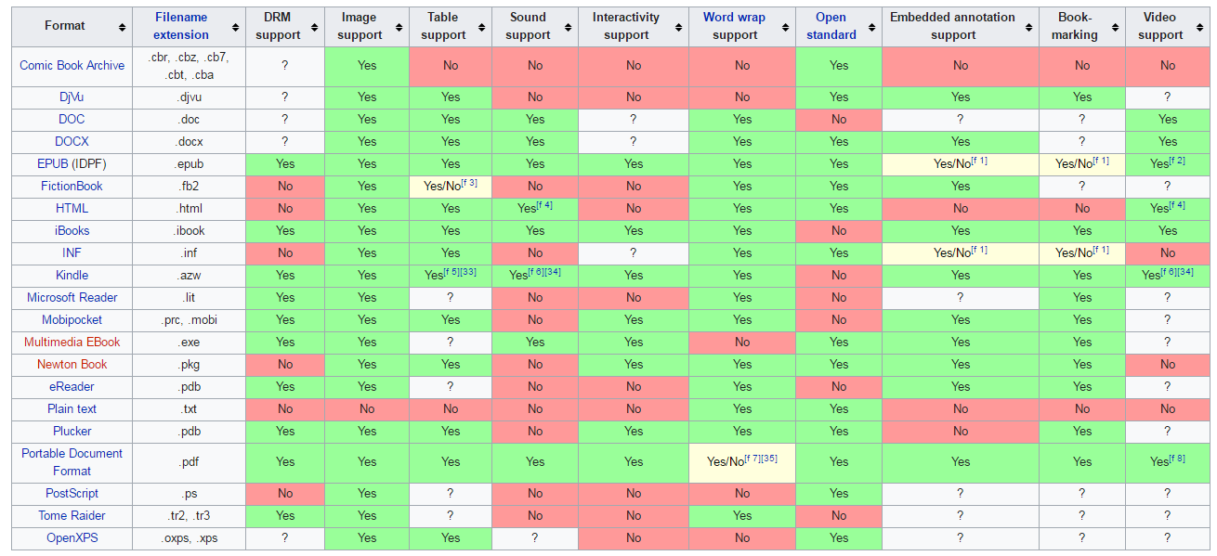Select the .fb2 extension cell
Screen dimensions: 1217x556
pos(190,187)
